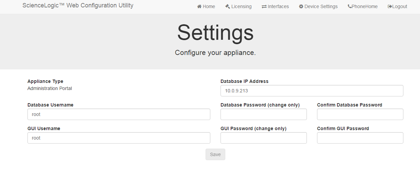Click the phone icon beside PhoneHome
This screenshot has height=179, width=420.
(x=350, y=7)
